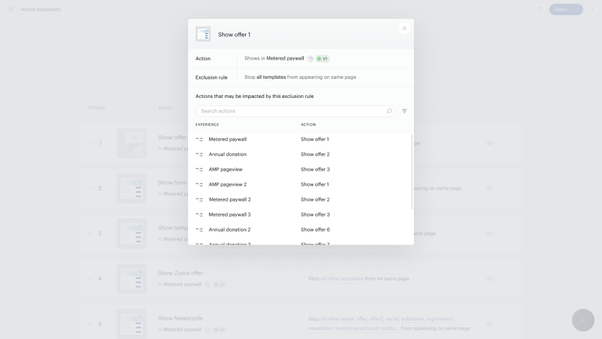Viewport: 602px width, 339px height.
Task: Click the round plus add button in background
Action: [583, 321]
